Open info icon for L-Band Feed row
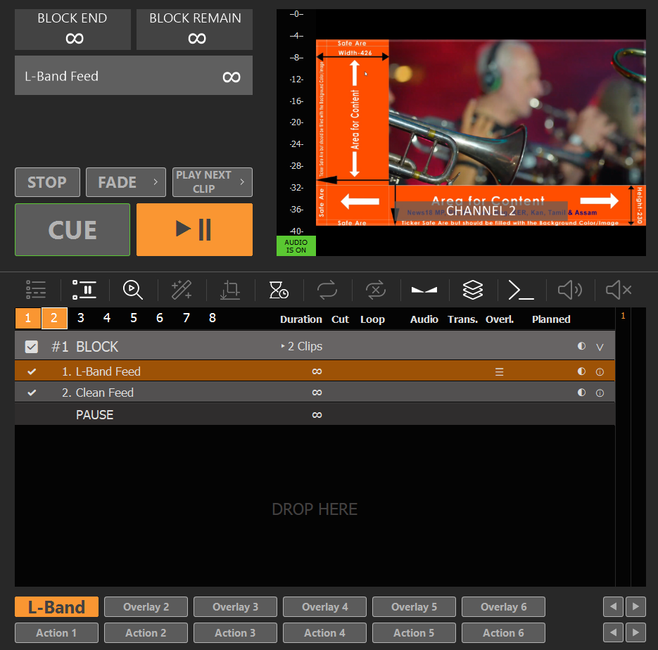The height and width of the screenshot is (650, 658). [x=600, y=371]
